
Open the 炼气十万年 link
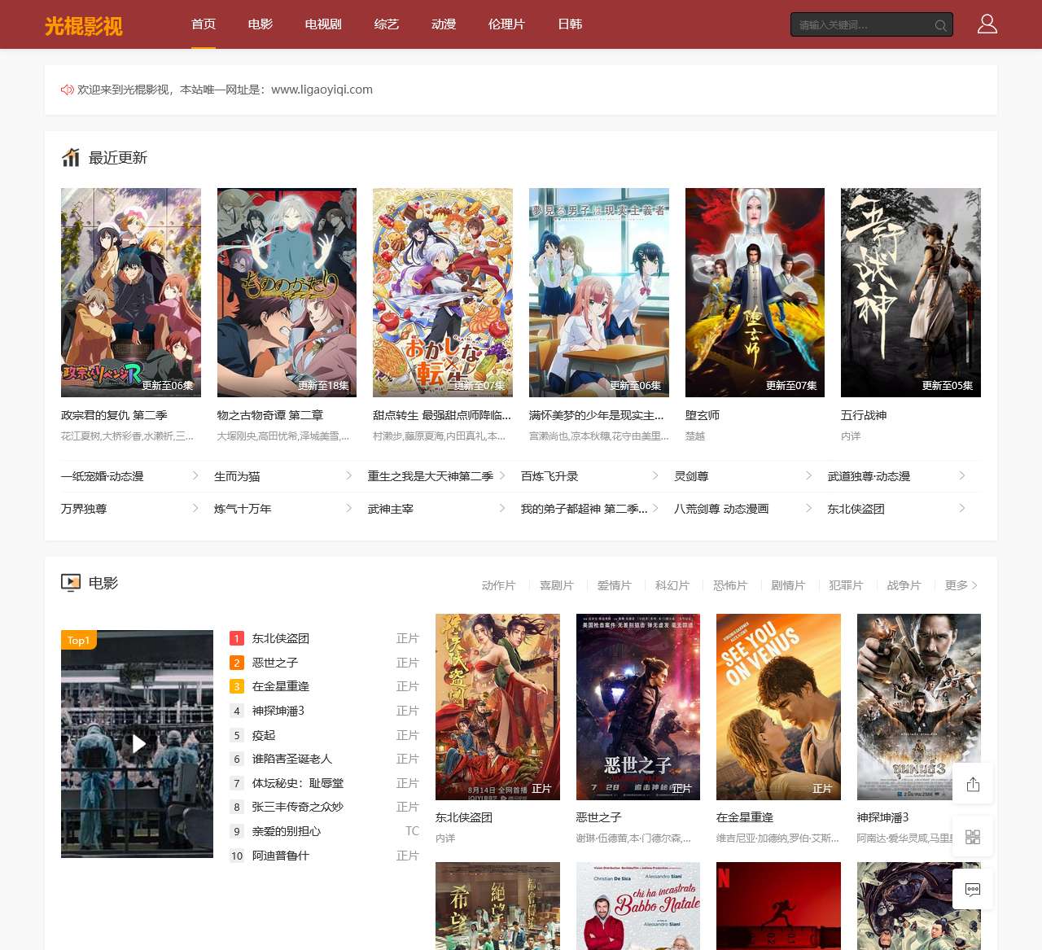pos(243,509)
